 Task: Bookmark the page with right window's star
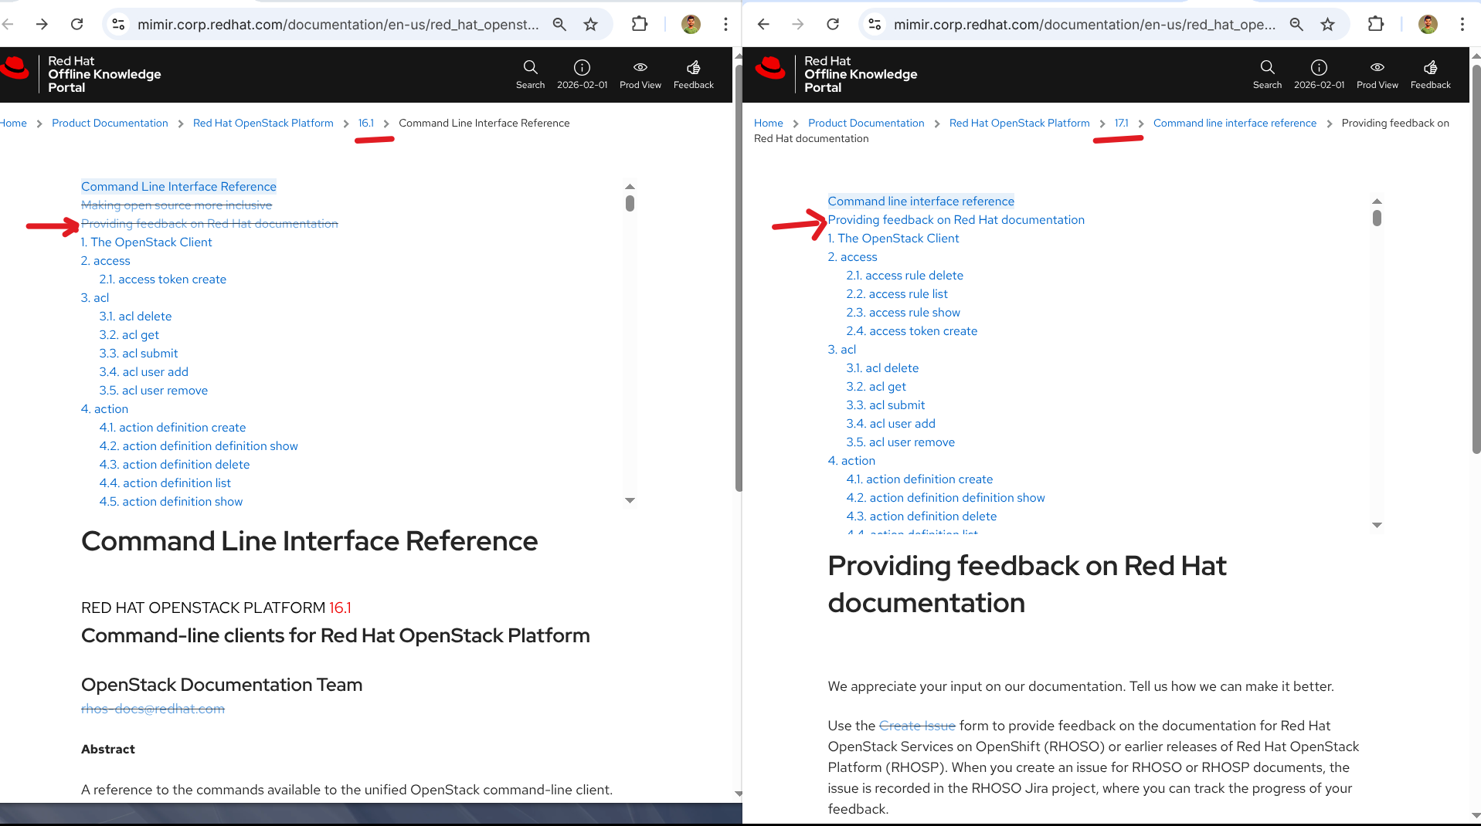1328,24
